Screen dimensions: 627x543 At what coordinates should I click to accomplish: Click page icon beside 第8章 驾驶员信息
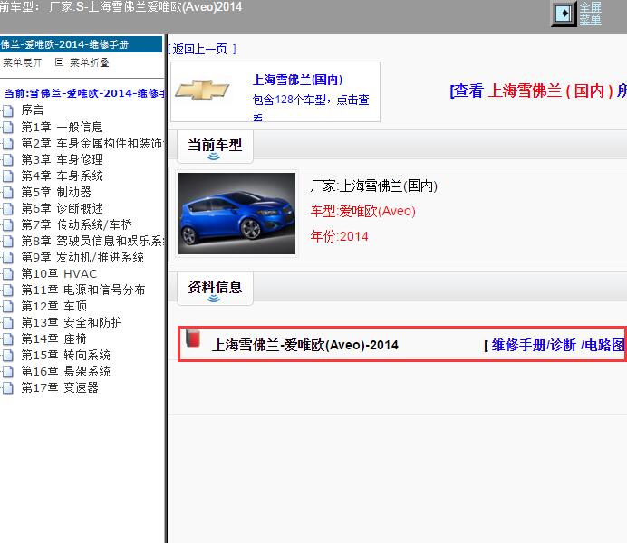(8, 242)
